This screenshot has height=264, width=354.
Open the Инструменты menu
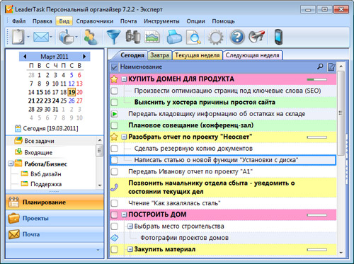[161, 21]
